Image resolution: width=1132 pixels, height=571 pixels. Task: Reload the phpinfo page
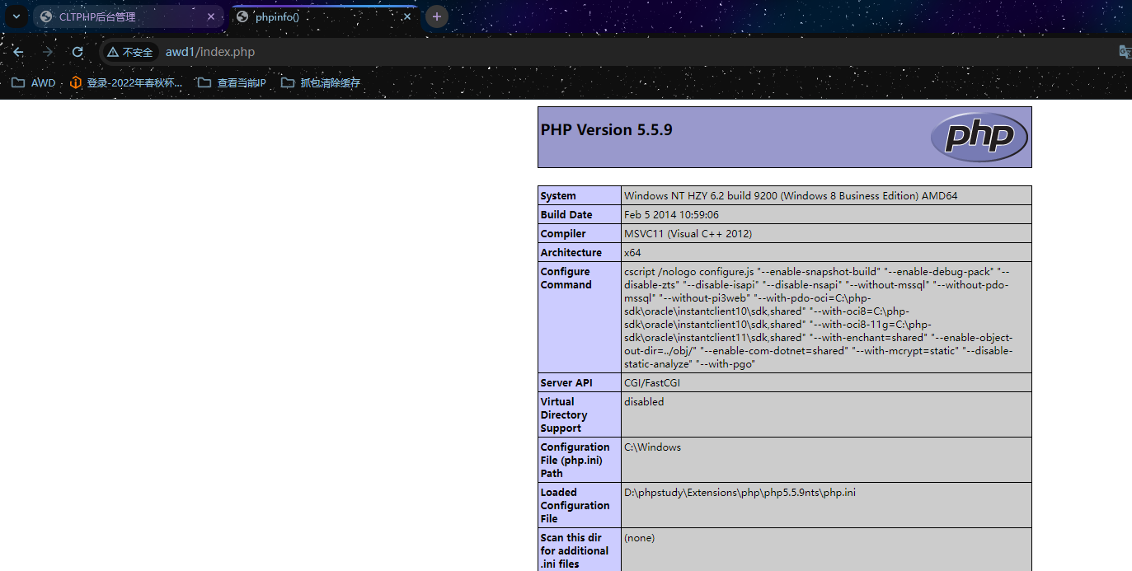[78, 52]
